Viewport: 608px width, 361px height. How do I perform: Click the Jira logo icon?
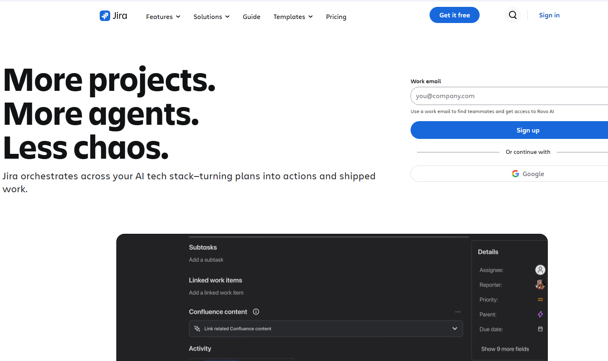(x=105, y=16)
